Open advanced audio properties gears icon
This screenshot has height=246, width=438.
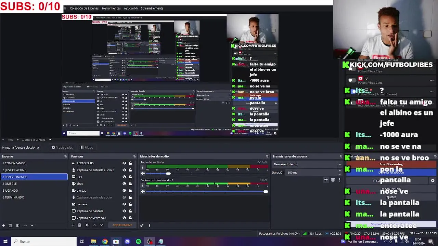point(142,225)
